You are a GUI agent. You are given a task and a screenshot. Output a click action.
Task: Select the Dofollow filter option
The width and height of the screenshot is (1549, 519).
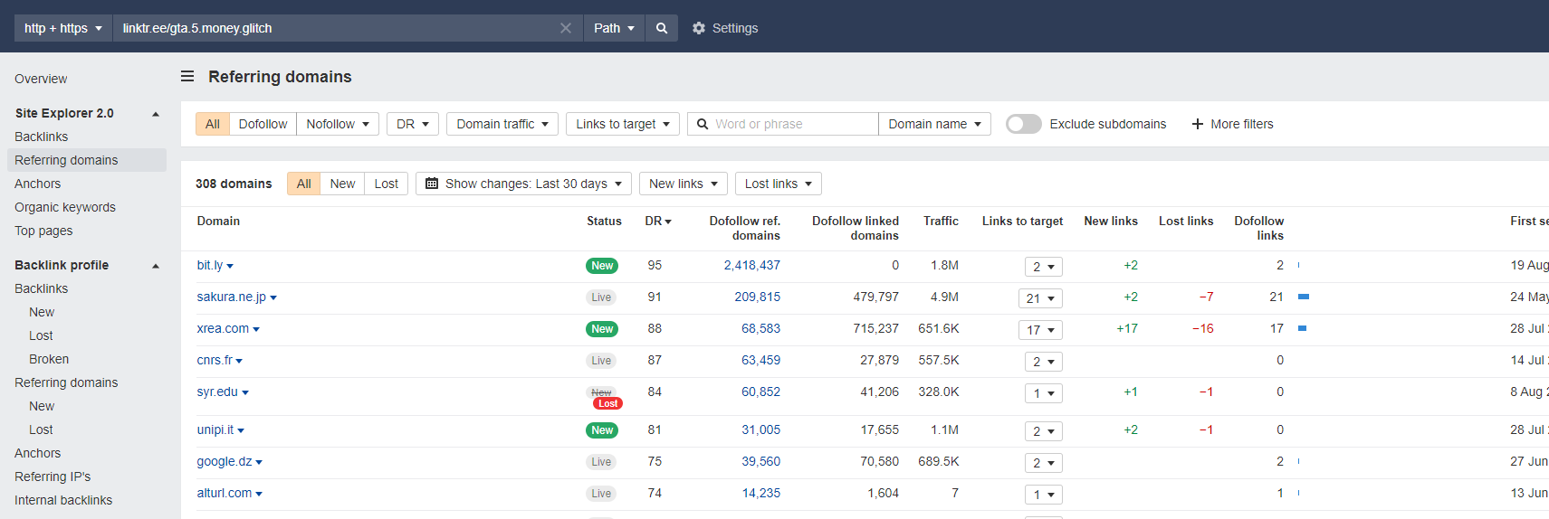(x=263, y=124)
